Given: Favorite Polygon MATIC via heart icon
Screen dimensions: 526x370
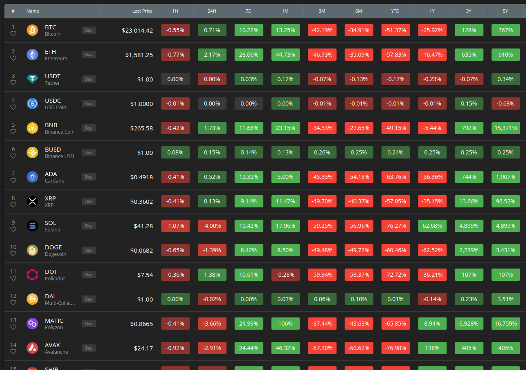Looking at the screenshot, I should tap(13, 327).
